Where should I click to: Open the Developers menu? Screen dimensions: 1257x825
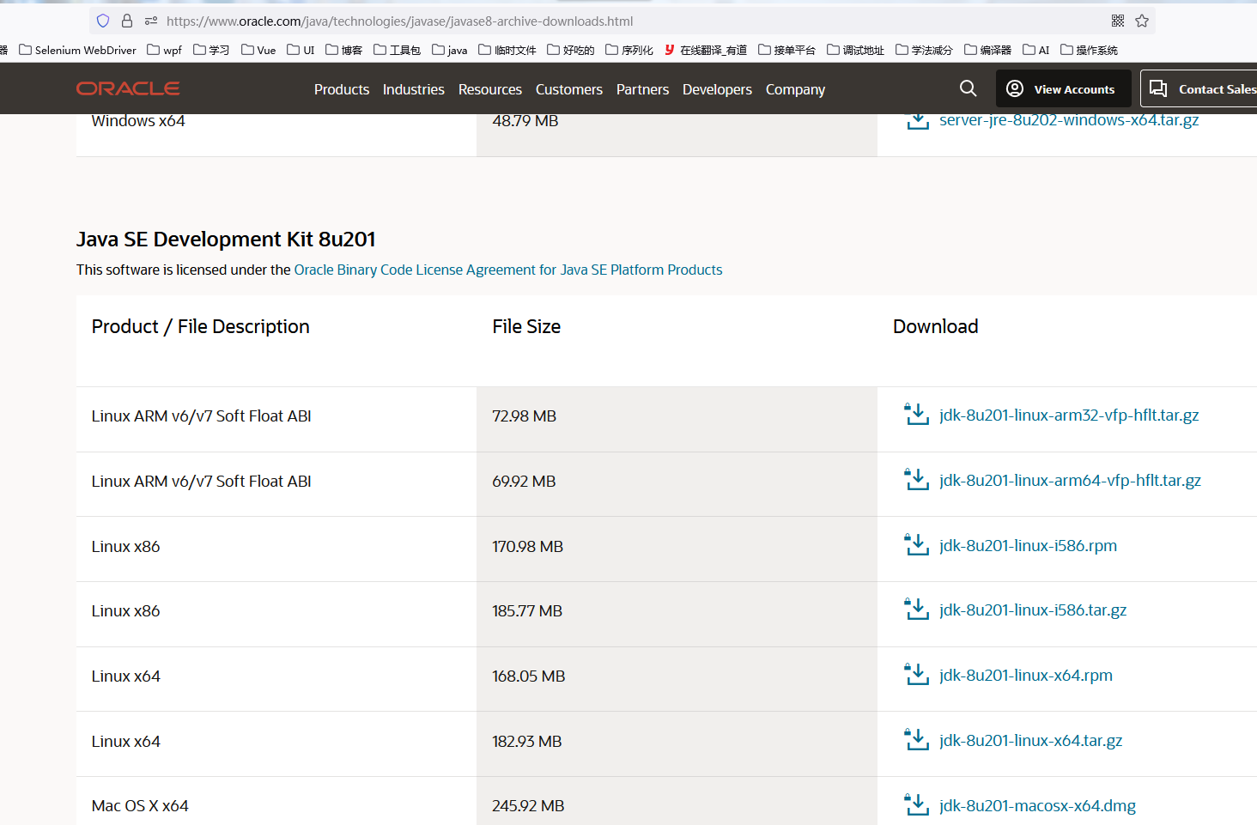(717, 89)
